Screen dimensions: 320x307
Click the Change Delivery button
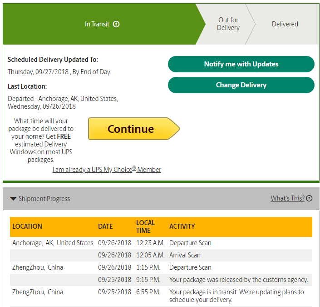[241, 85]
